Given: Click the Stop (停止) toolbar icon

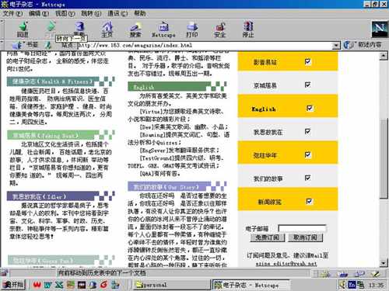Looking at the screenshot, I should [248, 29].
